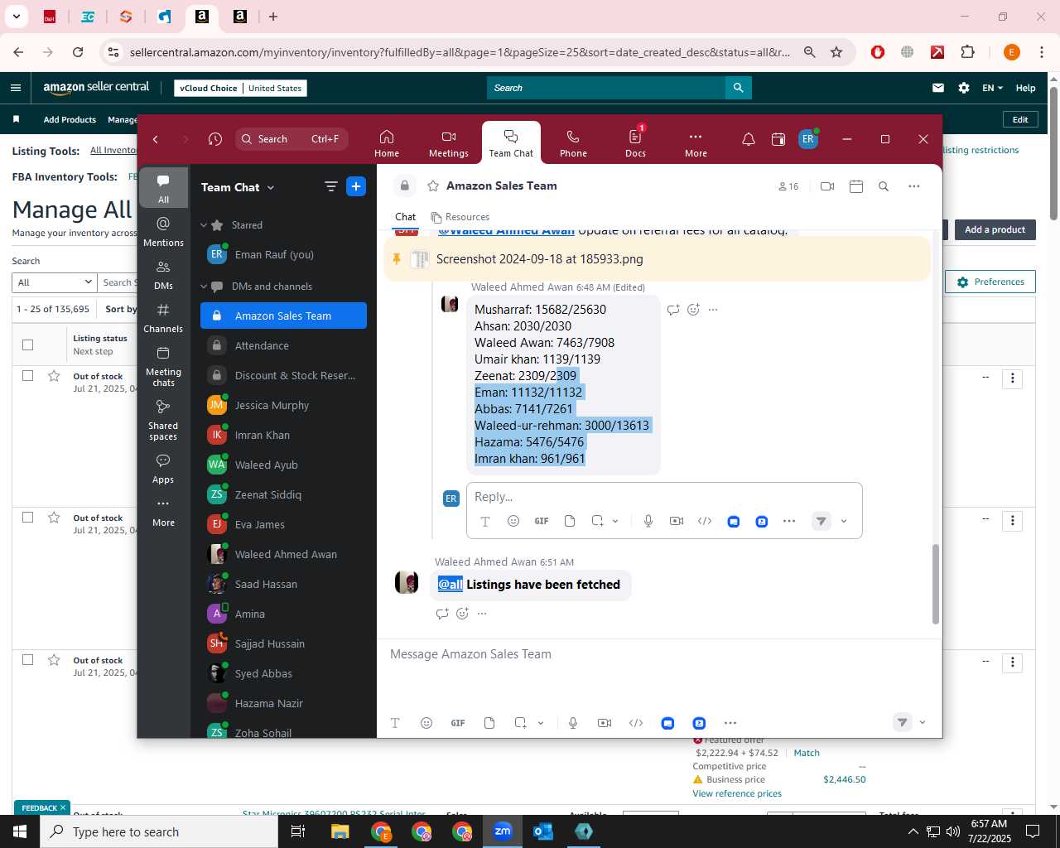Open chat with Waleed Ahmed Awan
The image size is (1060, 848).
pyautogui.click(x=283, y=554)
